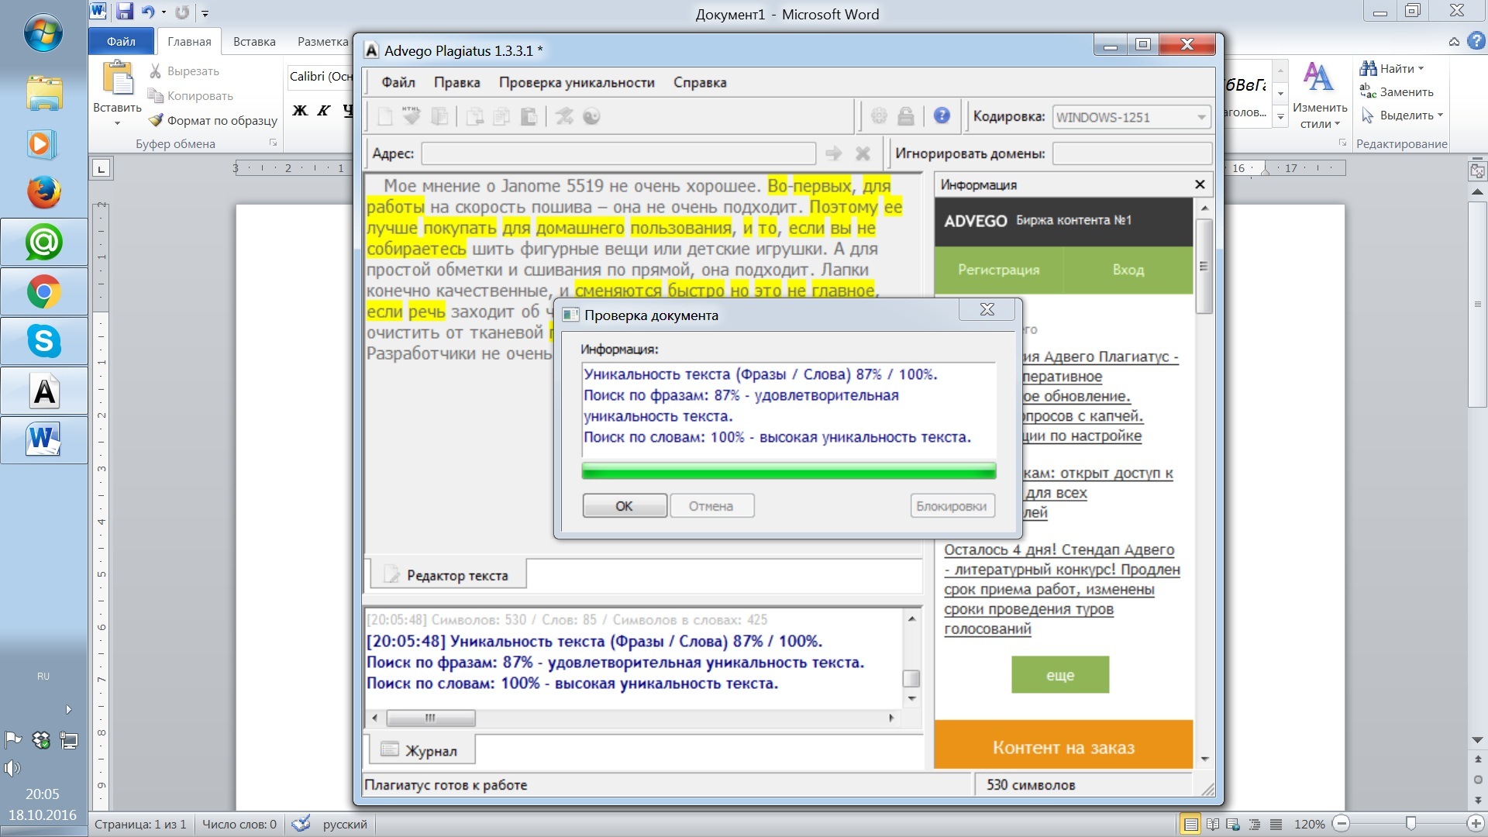Switch to Draft view in status bar
Screen dimensions: 1488x837
click(1276, 824)
